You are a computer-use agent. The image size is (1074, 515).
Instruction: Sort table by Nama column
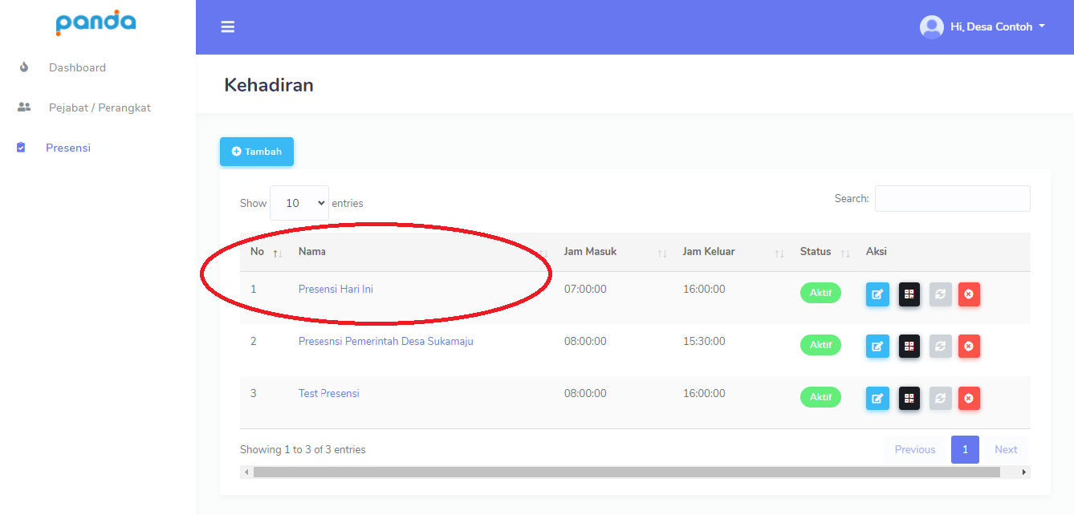[x=421, y=252]
